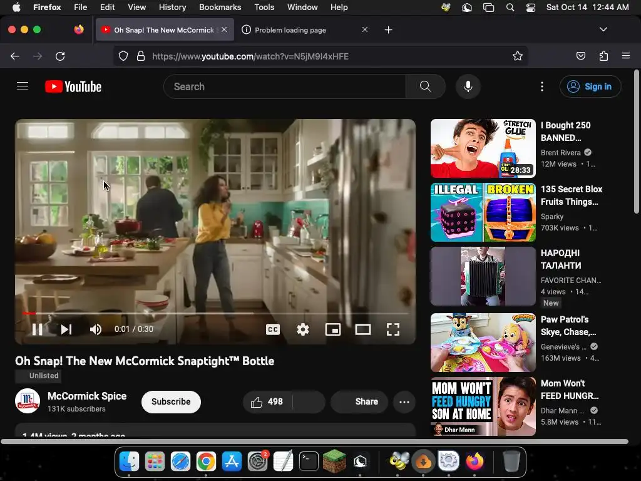Open more actions ellipsis menu
Viewport: 641px width, 481px height.
404,401
